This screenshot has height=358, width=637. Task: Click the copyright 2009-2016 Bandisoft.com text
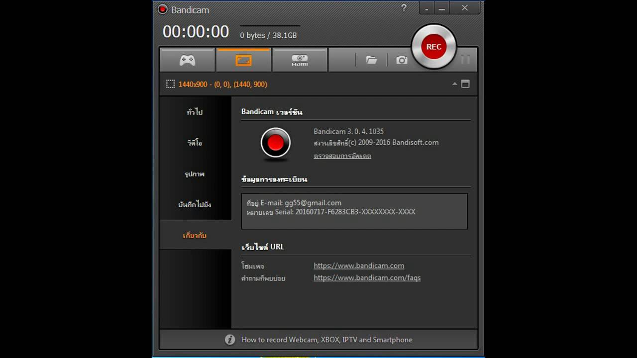pyautogui.click(x=376, y=142)
